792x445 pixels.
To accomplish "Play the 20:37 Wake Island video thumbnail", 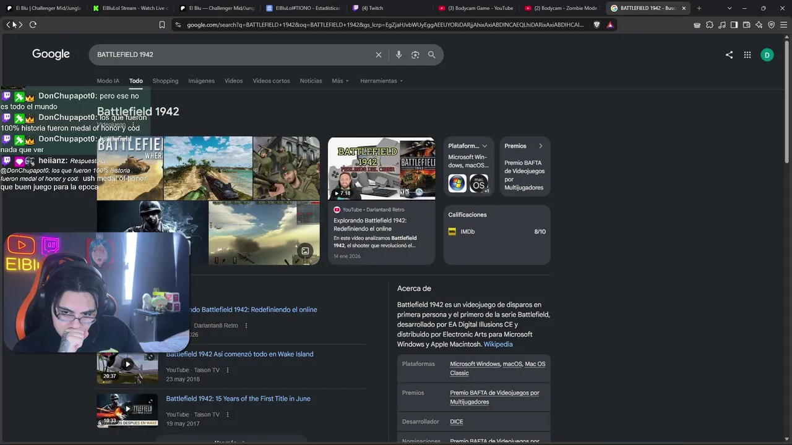I will click(x=127, y=366).
